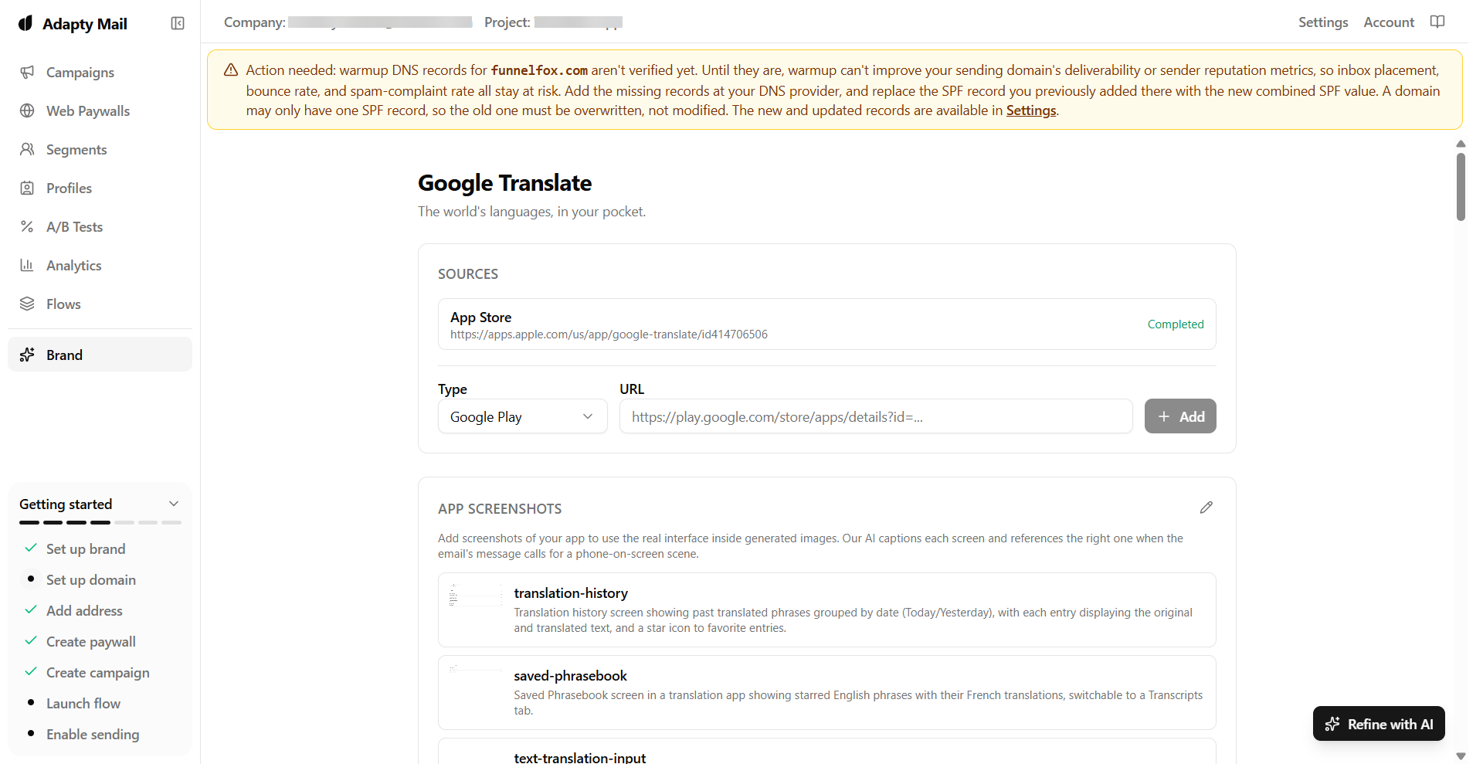
Task: Click the Google Translate brand heading
Action: click(x=505, y=183)
